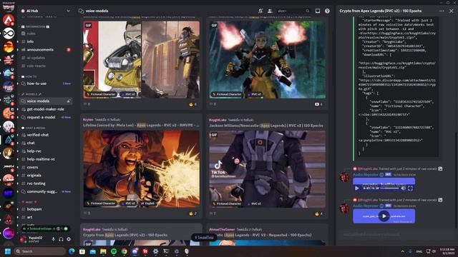Open the help question-mark icon
The height and width of the screenshot is (257, 458).
(x=327, y=11)
